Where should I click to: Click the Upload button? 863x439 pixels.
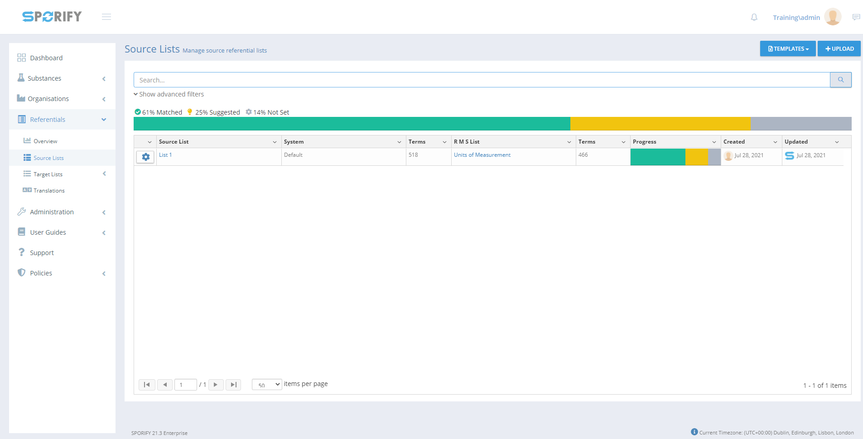tap(839, 48)
